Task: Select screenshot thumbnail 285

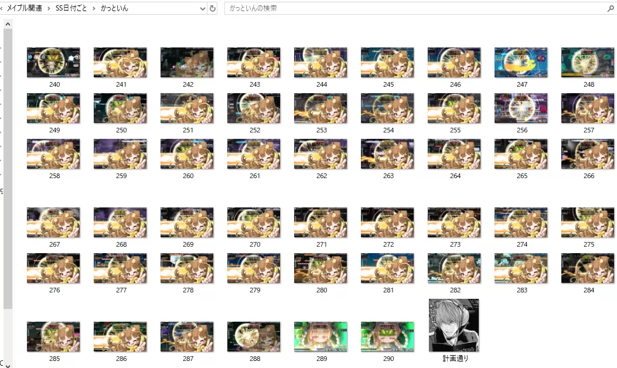Action: coord(53,336)
